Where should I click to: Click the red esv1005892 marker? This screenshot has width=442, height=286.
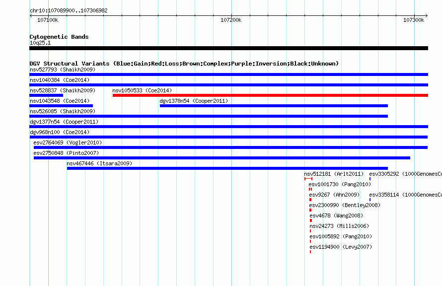(x=310, y=241)
